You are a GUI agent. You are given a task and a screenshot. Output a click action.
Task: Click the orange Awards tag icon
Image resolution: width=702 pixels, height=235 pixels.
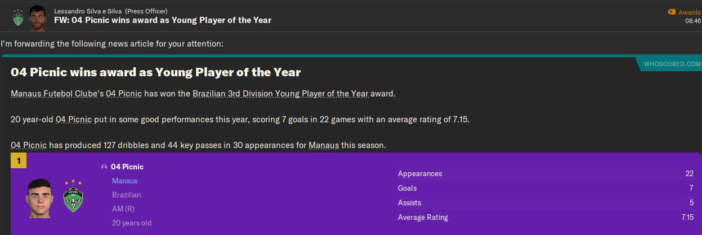671,12
